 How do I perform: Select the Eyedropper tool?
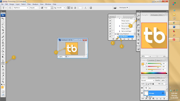(3, 76)
